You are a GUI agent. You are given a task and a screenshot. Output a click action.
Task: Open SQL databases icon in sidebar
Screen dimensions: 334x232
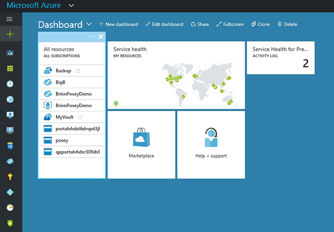[x=10, y=146]
